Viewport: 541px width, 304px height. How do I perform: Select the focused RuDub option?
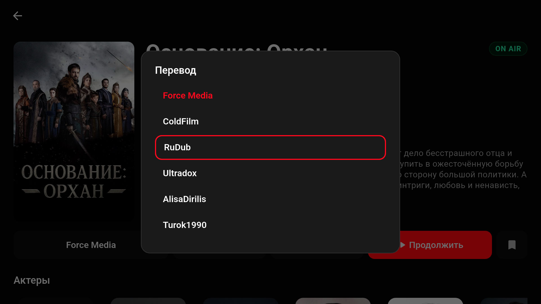coord(270,147)
